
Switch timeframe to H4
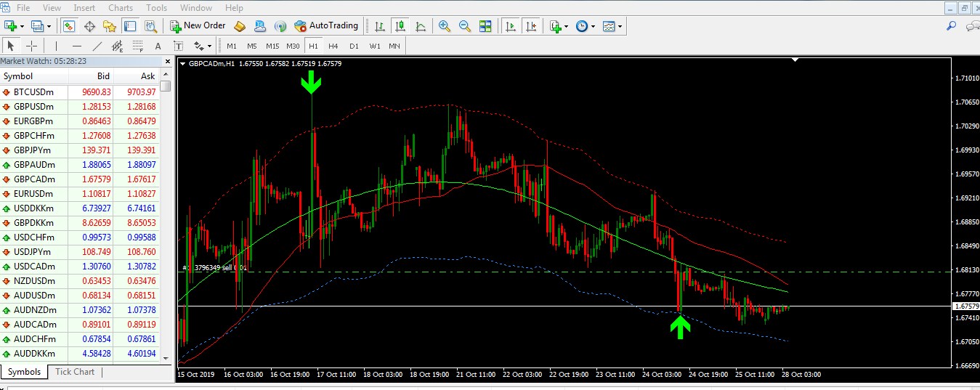point(333,46)
